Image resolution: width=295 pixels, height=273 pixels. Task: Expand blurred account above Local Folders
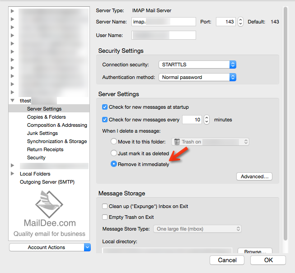pos(12,165)
